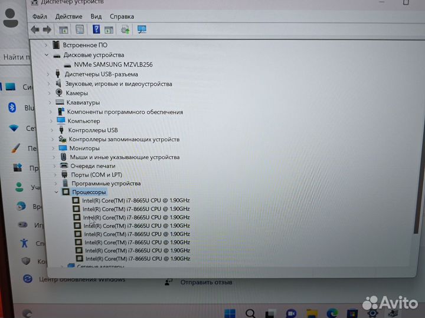Image resolution: width=425 pixels, height=318 pixels.
Task: Click the Back arrow in Device Manager toolbar
Action: [x=35, y=29]
